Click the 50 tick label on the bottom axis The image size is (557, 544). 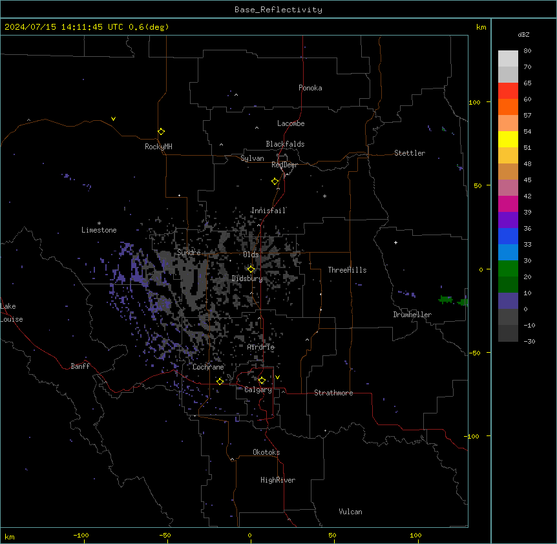pyautogui.click(x=332, y=535)
